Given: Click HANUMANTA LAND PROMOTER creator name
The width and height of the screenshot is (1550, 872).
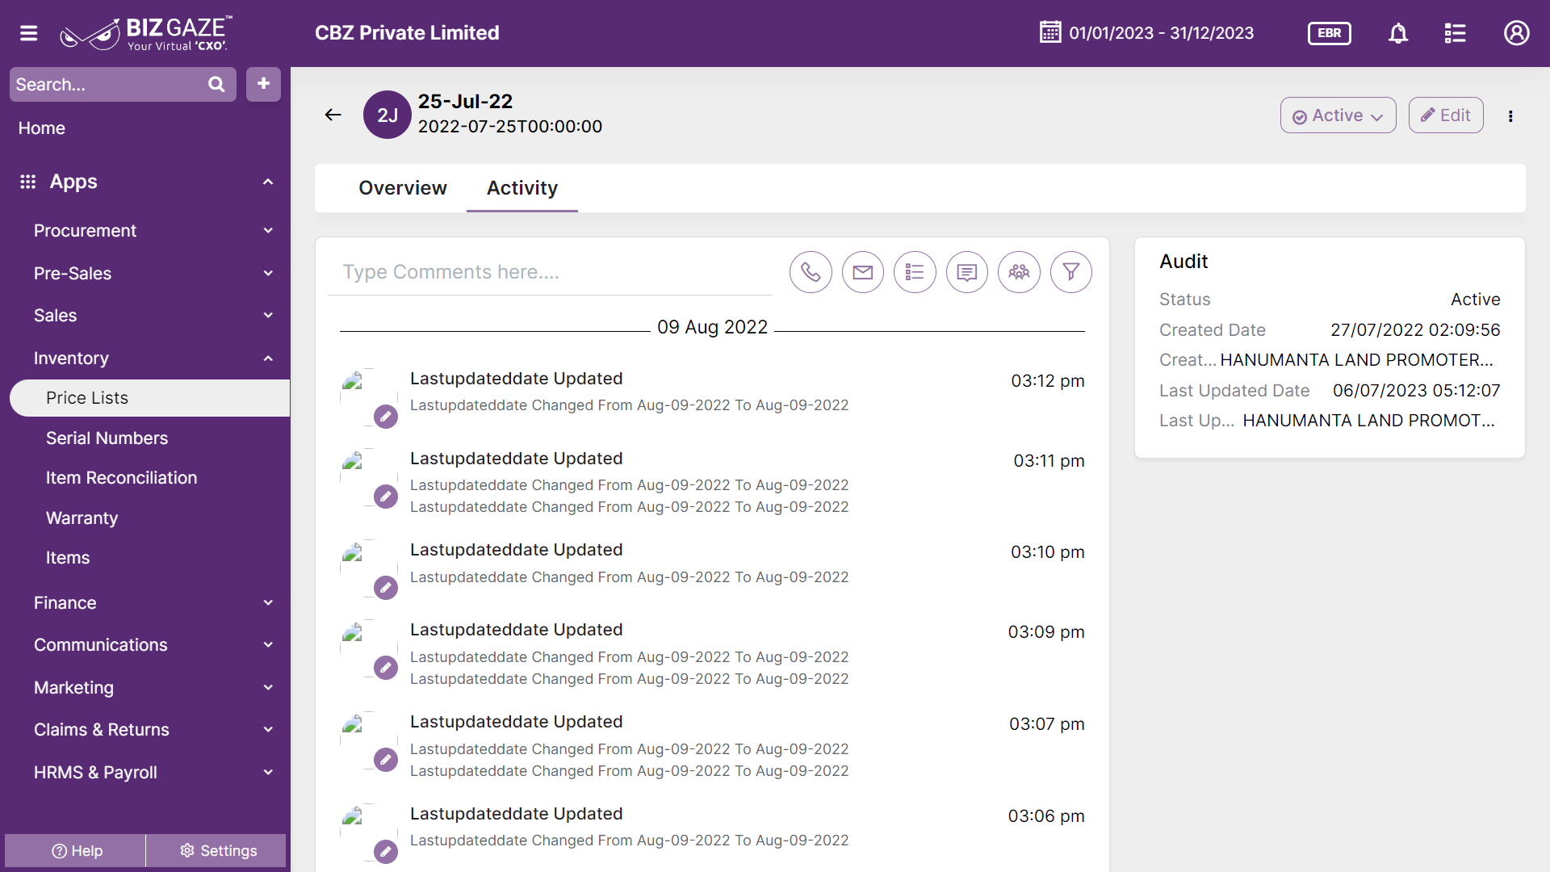Looking at the screenshot, I should pos(1356,360).
